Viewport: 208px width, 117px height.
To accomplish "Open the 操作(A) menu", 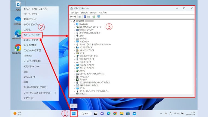I will (x=84, y=13).
